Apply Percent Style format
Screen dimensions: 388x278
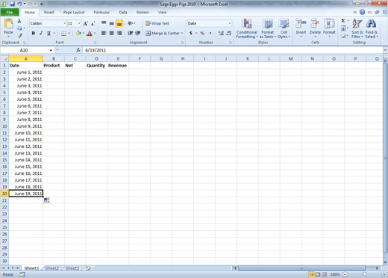point(202,33)
